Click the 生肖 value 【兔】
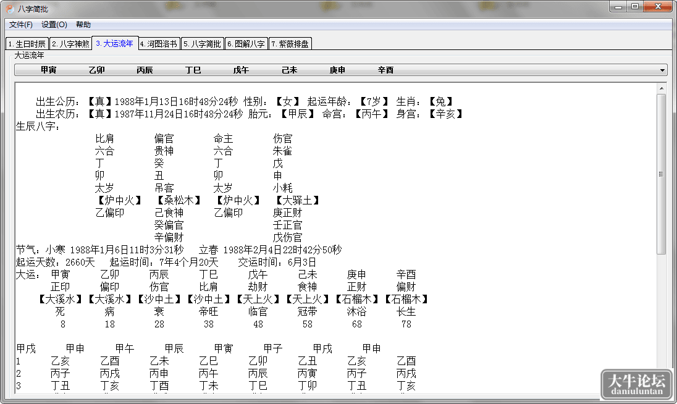Image resolution: width=677 pixels, height=404 pixels. click(x=440, y=101)
